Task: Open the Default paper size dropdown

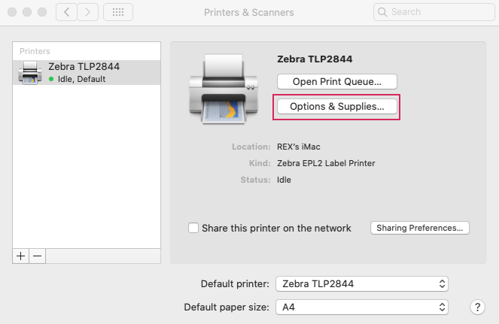Action: pos(362,307)
